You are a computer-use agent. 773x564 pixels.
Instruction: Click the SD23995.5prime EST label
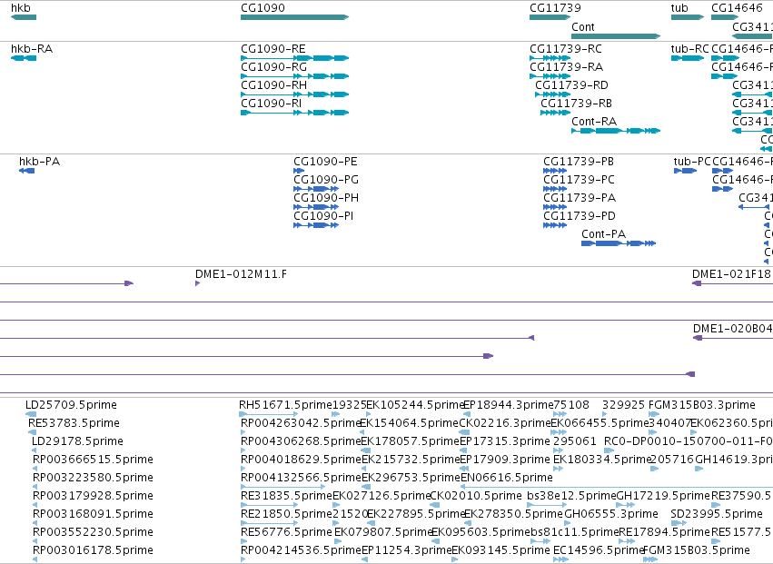717,514
